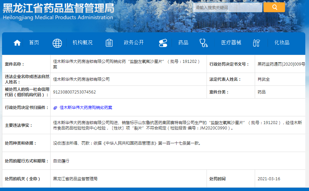Select the 处罚的履行方式和期限 label
The width and height of the screenshot is (309, 191).
pyautogui.click(x=27, y=161)
